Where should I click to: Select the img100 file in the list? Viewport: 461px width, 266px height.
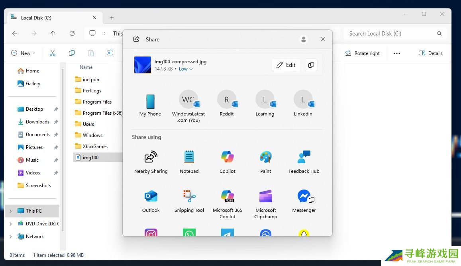pyautogui.click(x=98, y=158)
